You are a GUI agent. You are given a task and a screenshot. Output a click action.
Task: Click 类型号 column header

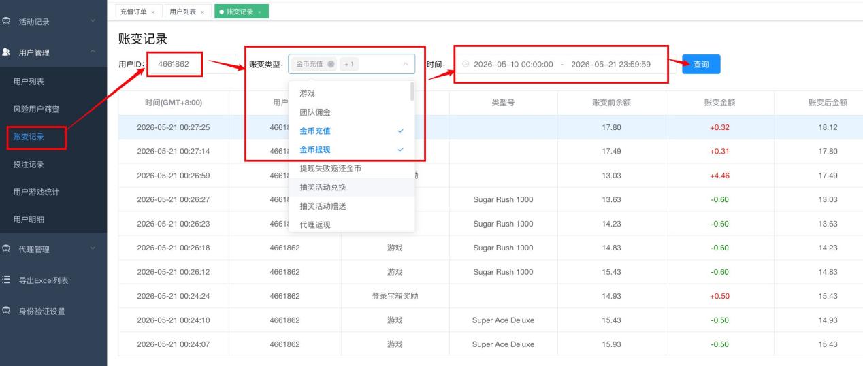[x=503, y=103]
